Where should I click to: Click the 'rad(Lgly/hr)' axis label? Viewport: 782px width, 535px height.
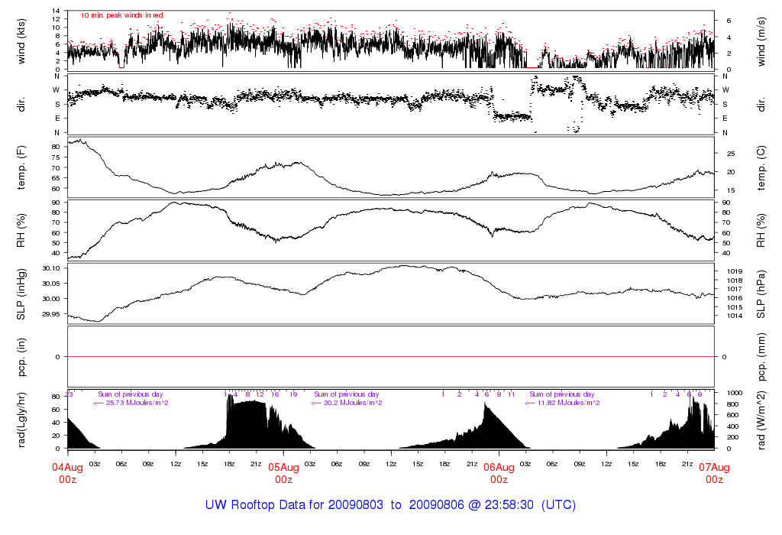[x=21, y=420]
